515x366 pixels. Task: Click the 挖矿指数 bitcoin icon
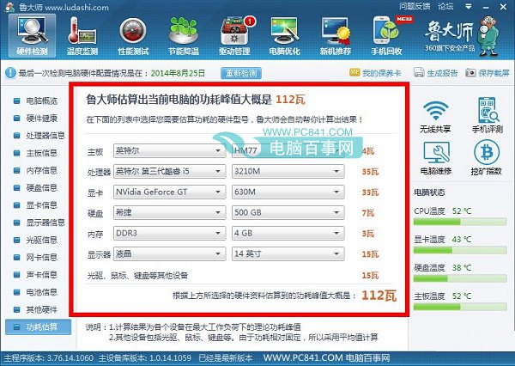pos(487,152)
